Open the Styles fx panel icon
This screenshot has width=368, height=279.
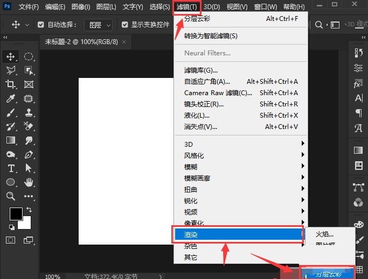pyautogui.click(x=358, y=83)
